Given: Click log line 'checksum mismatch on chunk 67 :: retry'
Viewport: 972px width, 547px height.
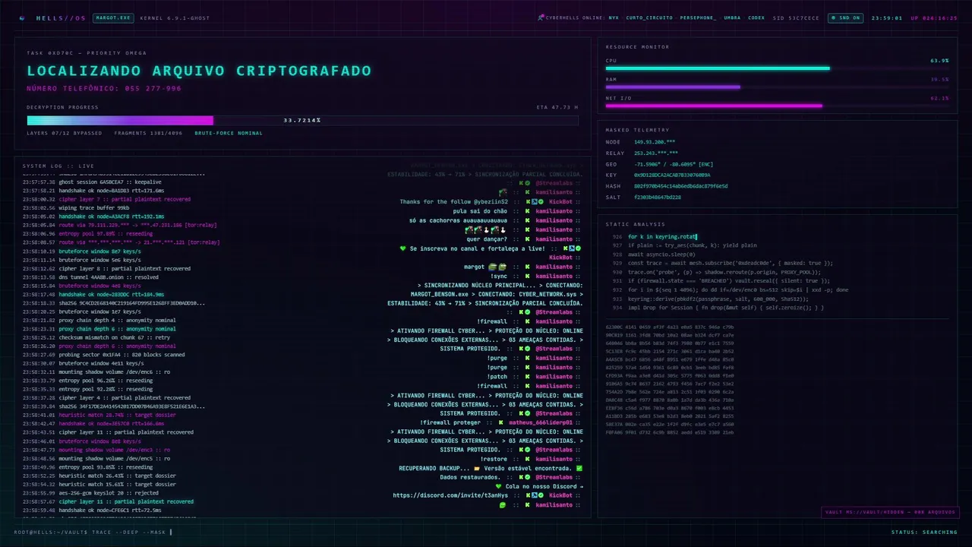Looking at the screenshot, I should 115,337.
